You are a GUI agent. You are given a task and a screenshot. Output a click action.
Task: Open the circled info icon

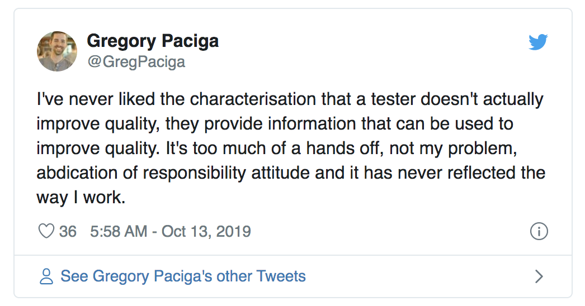coord(538,232)
